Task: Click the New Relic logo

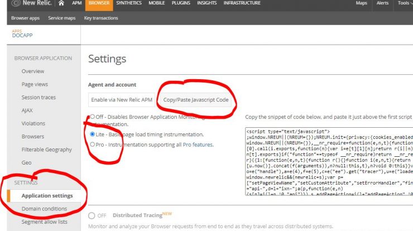Action: tap(32, 3)
